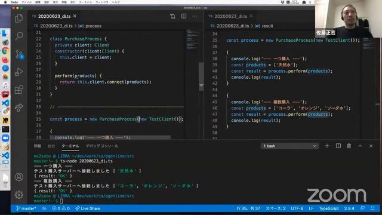Click the sync icon next to master branch
The width and height of the screenshot is (382, 215).
(x=44, y=208)
